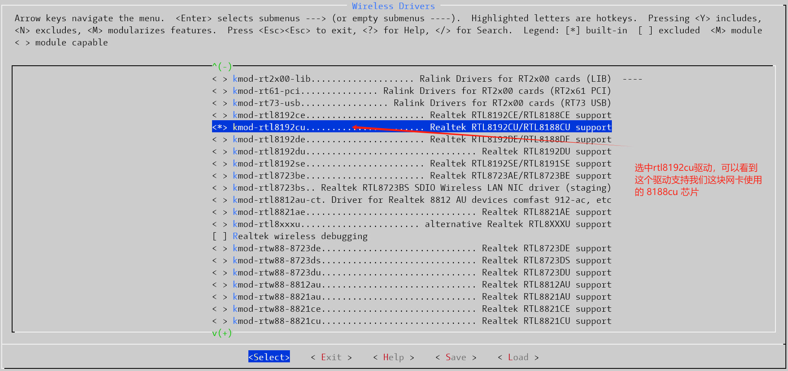Toggle the < > state of kmod-rtw88-8821cu

[219, 321]
